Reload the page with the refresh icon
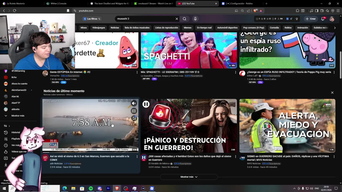Viewport: 342px width, 192px height. (x=14, y=11)
